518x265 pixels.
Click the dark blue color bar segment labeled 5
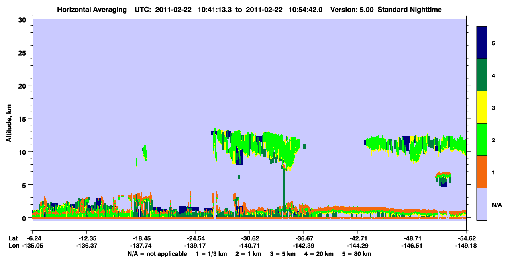[x=482, y=43]
